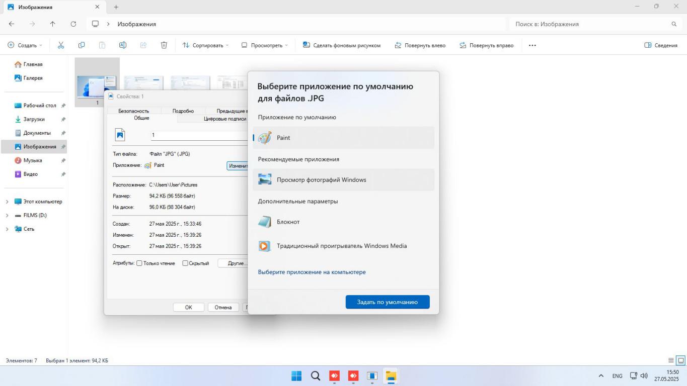Viewport: 687px width, 386px height.
Task: Enable the "Только чтение" checkbox
Action: pos(139,263)
